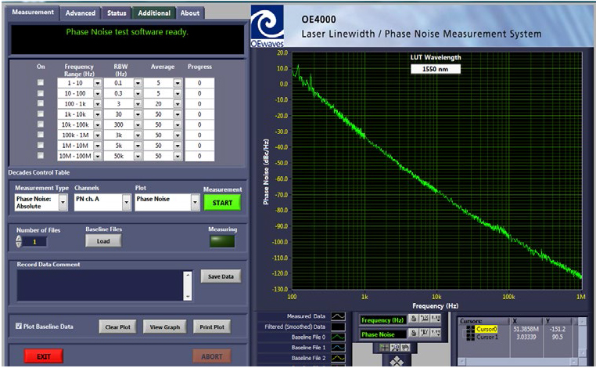
Task: Click the Frequency axis autoscale lock icon
Action: 414,319
